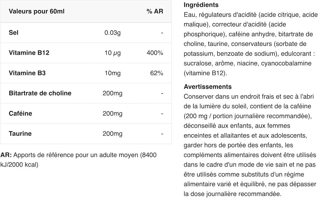322x202 pixels.
Task: Select the 'Sel' row label
Action: click(x=14, y=33)
